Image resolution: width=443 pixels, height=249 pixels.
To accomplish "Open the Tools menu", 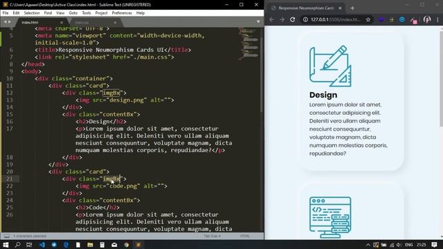I will coord(87,13).
